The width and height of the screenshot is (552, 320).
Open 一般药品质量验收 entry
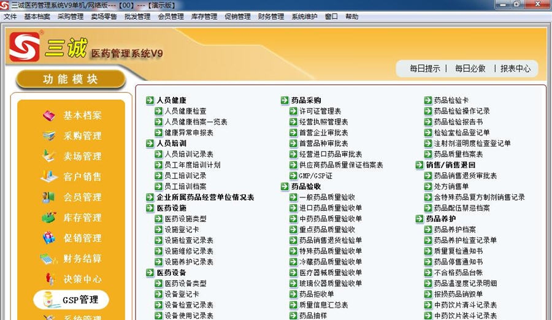(327, 197)
